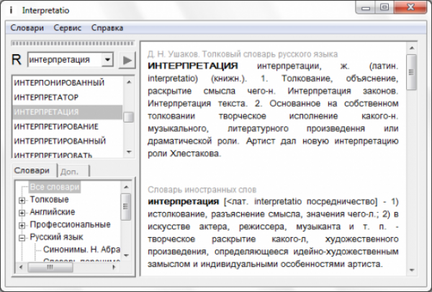
Task: Open the Справка menu
Action: coord(107,27)
